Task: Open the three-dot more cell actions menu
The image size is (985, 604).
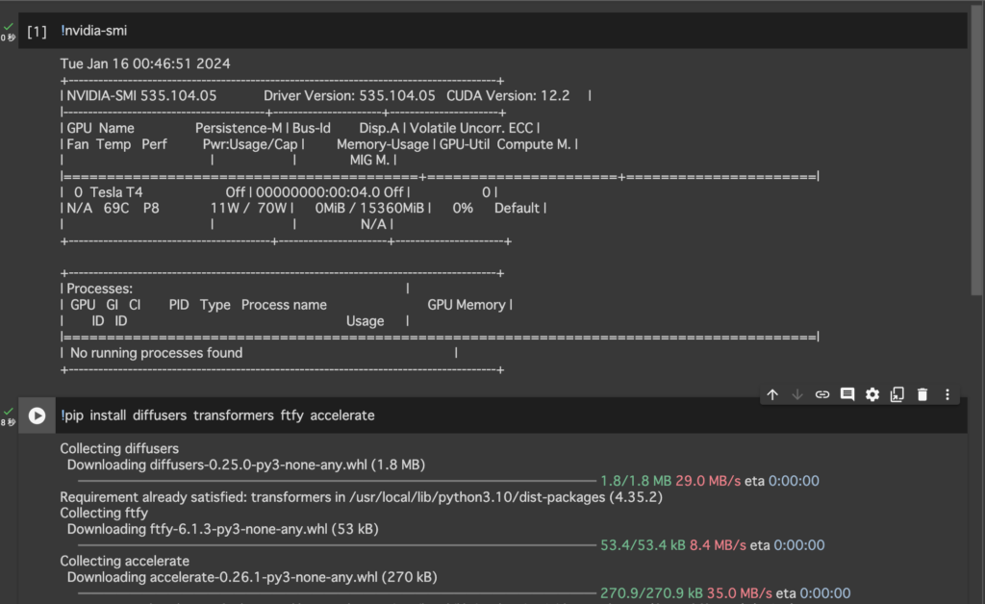Action: pyautogui.click(x=947, y=394)
